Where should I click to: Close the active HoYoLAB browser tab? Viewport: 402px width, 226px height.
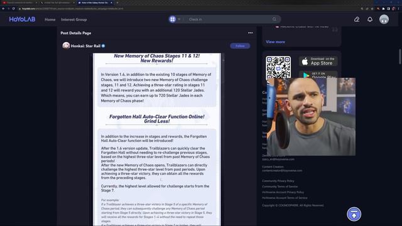pyautogui.click(x=111, y=3)
